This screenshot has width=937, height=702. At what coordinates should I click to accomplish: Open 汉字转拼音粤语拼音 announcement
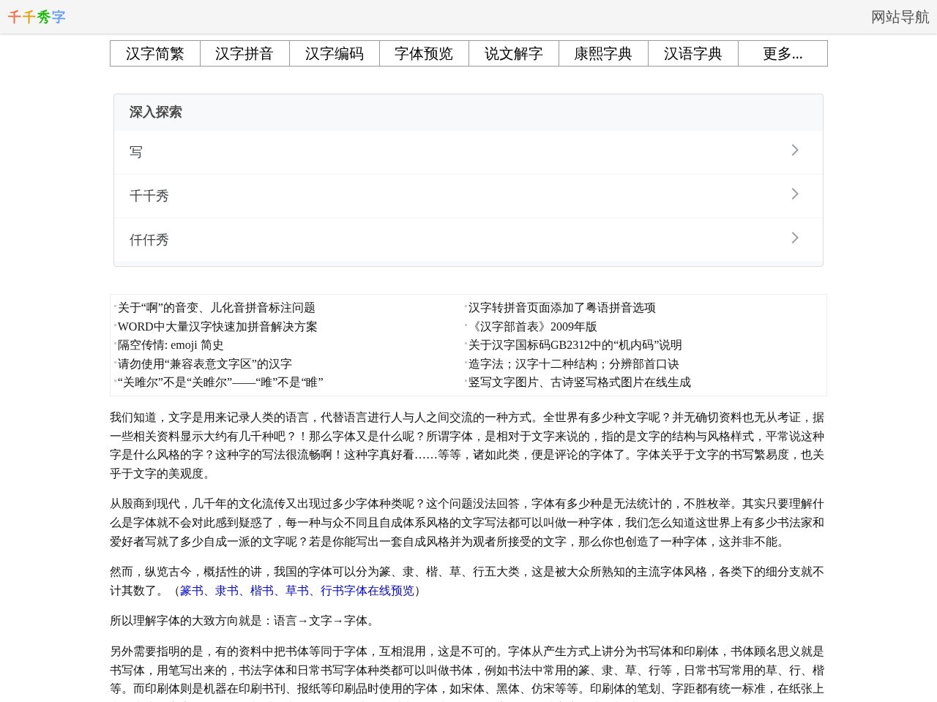561,308
